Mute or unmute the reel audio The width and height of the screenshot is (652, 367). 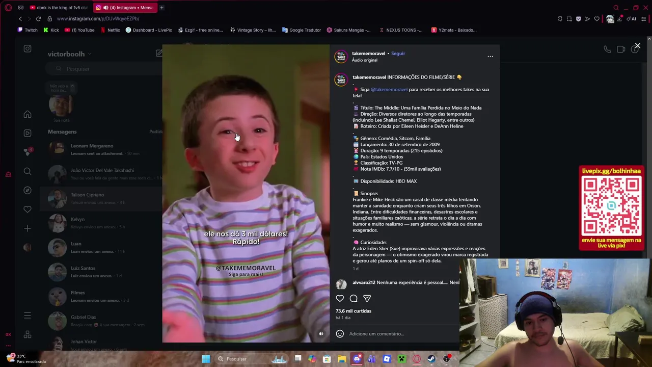point(321,334)
